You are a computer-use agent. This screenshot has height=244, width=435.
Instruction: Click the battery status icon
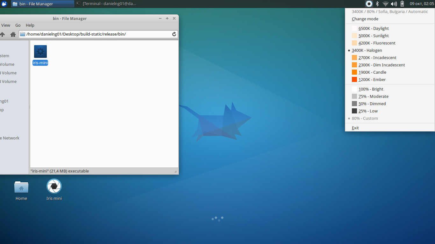pyautogui.click(x=402, y=4)
